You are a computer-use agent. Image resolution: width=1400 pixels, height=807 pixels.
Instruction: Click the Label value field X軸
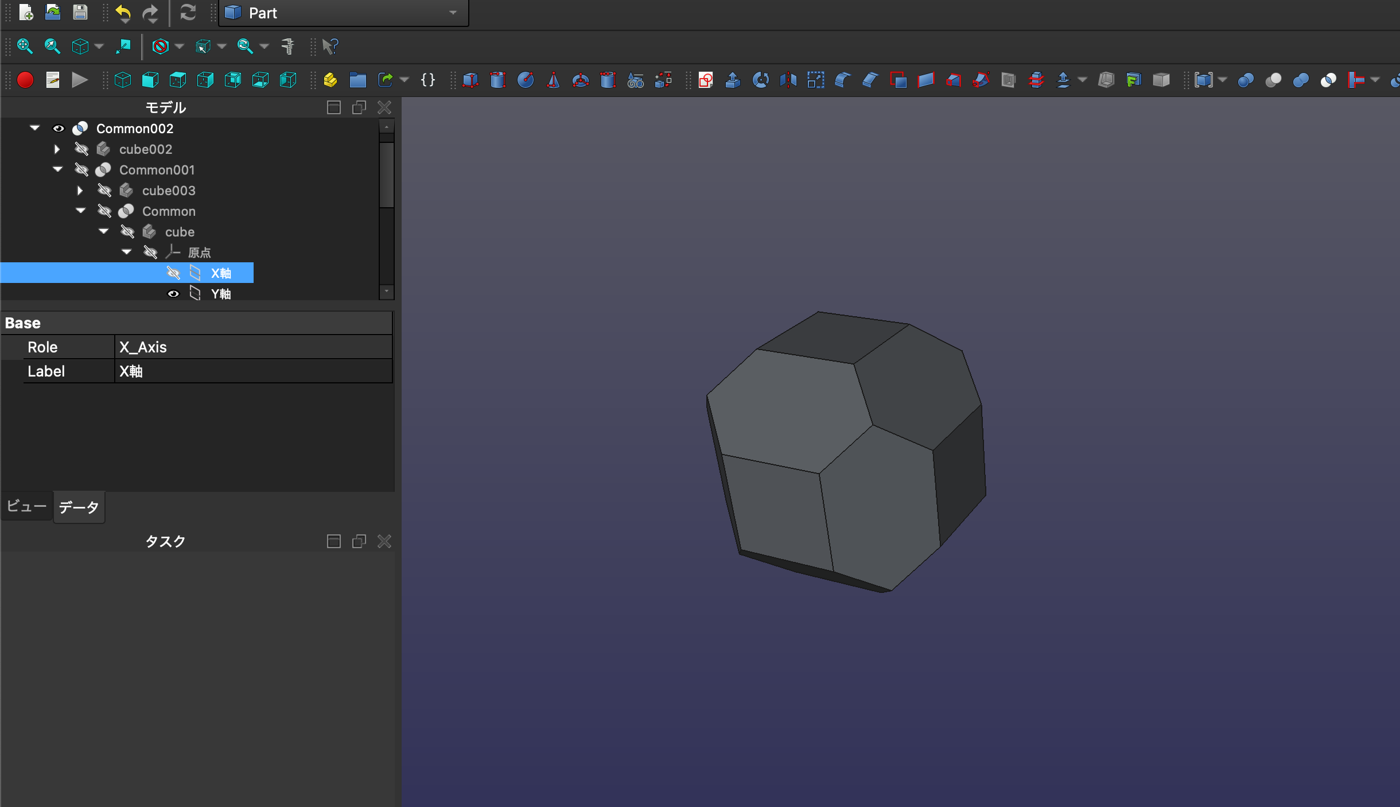pos(252,371)
